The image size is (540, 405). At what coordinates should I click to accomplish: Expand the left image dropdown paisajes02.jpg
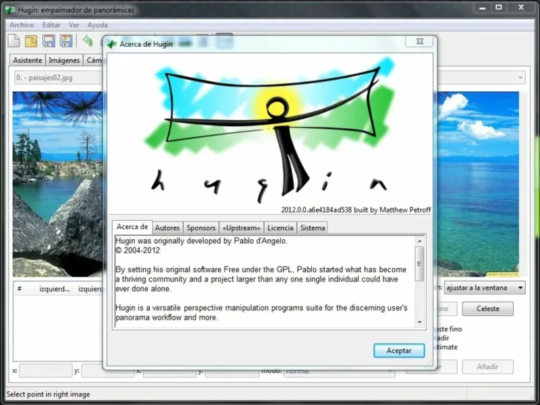(59, 78)
